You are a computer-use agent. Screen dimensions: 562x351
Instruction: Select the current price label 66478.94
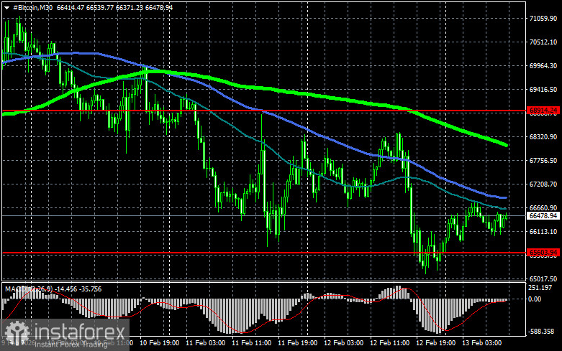coord(543,215)
